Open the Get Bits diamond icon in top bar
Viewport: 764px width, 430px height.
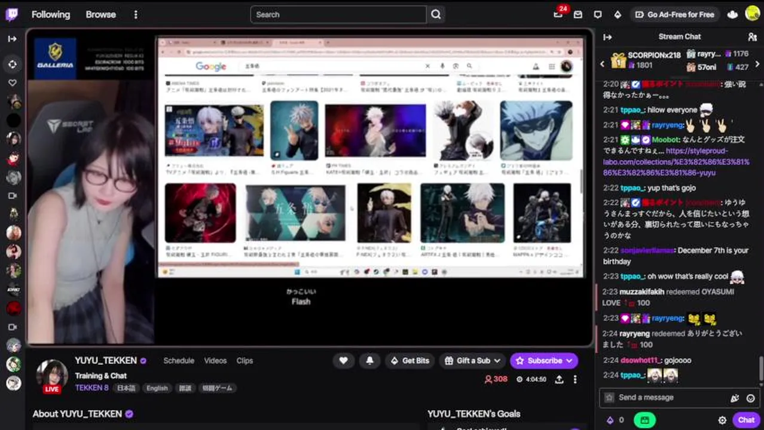[x=618, y=14]
